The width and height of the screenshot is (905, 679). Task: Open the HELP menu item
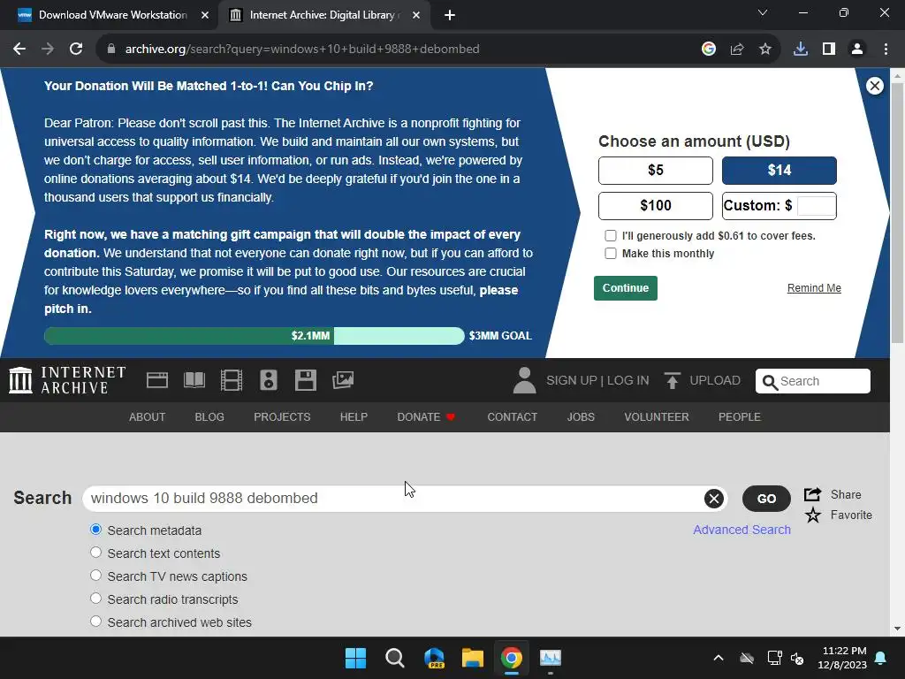pos(354,417)
